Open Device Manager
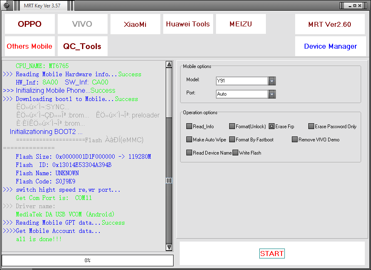 coord(330,46)
